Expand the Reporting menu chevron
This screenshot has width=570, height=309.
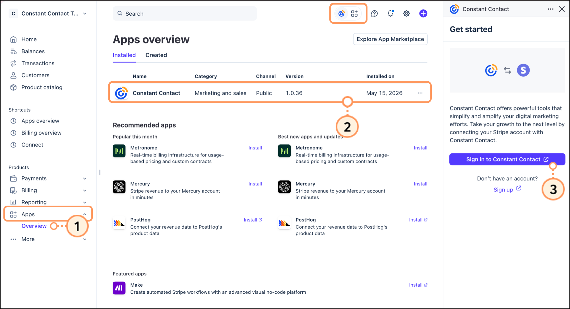pos(85,202)
